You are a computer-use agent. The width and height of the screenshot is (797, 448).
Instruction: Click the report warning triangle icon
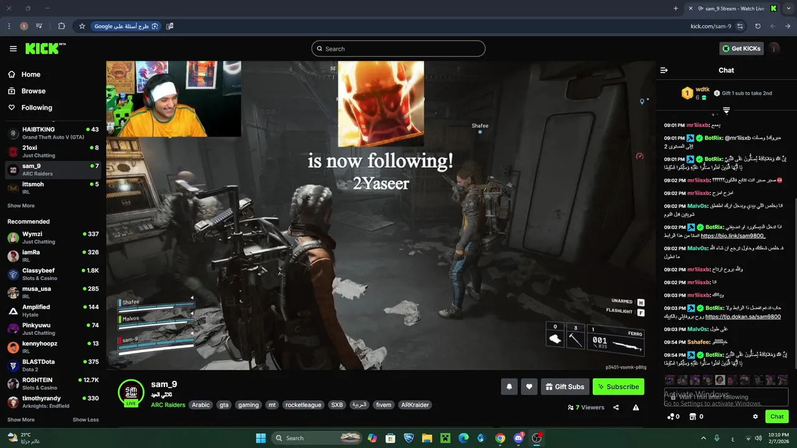[636, 408]
